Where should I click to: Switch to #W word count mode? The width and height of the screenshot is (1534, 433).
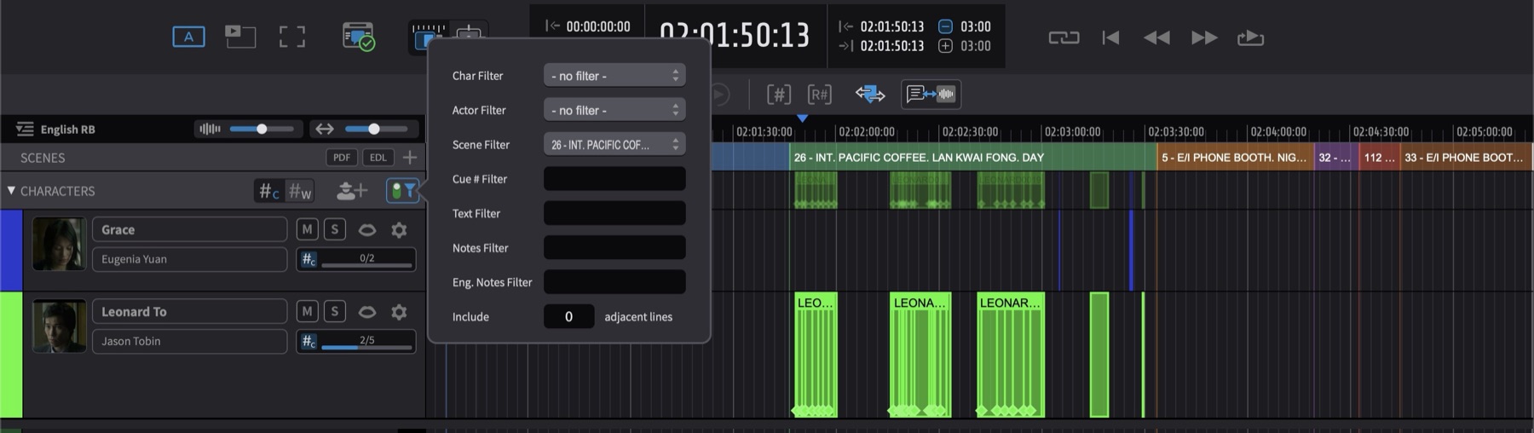pyautogui.click(x=299, y=191)
